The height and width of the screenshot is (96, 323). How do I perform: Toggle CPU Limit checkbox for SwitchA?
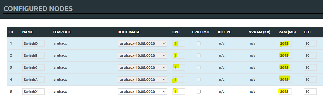pyautogui.click(x=199, y=80)
